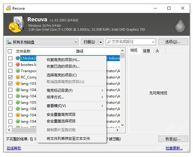Uncheck the RC_Comp file checkbox
This screenshot has height=157, width=193.
(x=10, y=77)
